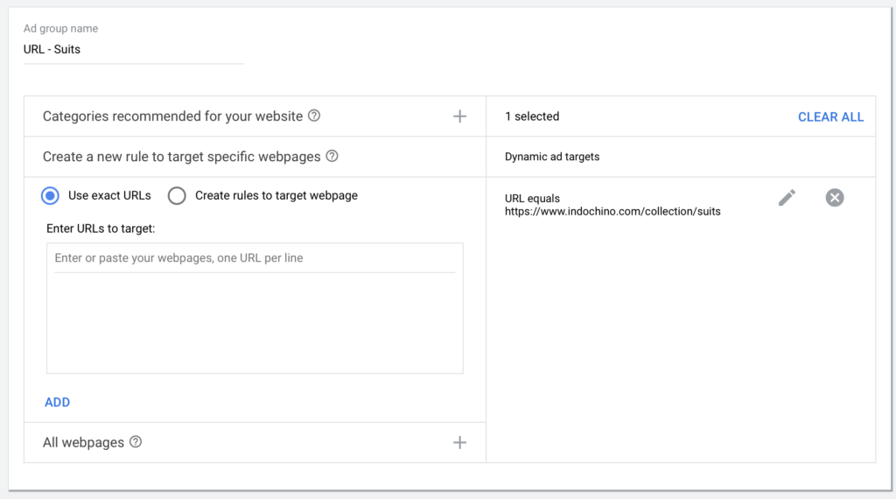This screenshot has width=896, height=499.
Task: Edit the URL equals dynamic ad target
Action: click(787, 198)
